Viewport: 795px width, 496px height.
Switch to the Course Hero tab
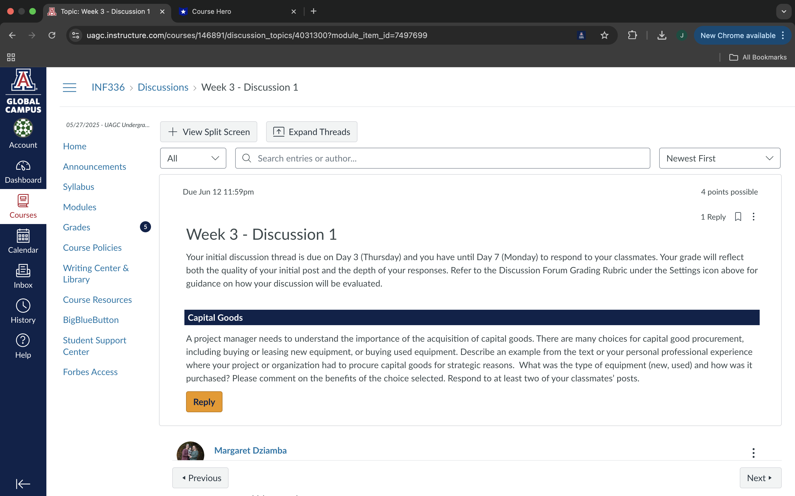click(230, 12)
